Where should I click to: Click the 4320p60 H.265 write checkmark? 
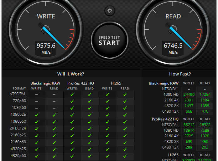107,156
